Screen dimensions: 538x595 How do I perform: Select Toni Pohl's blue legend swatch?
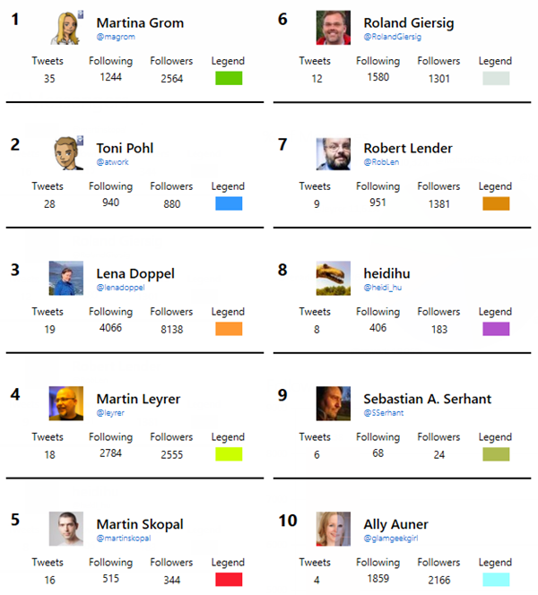tap(230, 203)
